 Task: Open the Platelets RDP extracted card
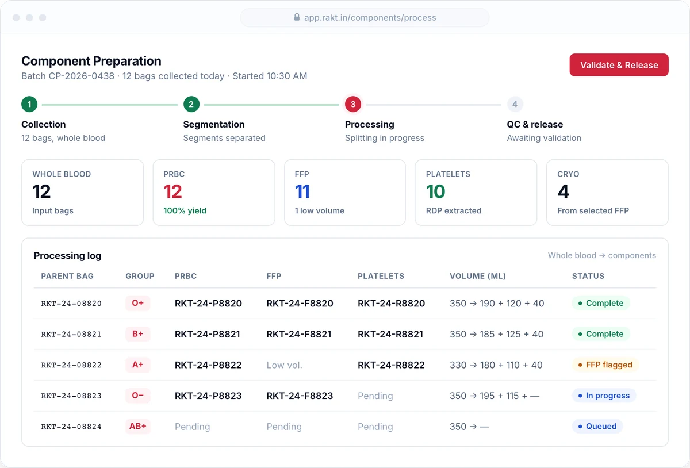tap(476, 193)
